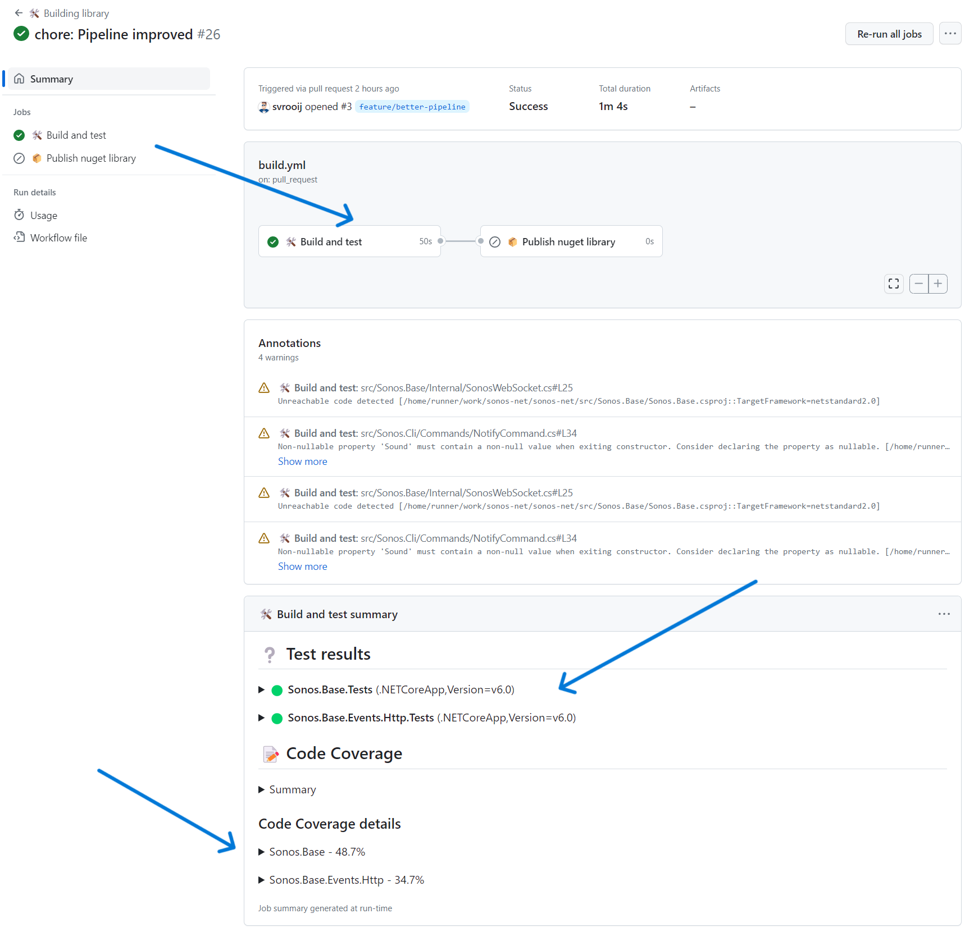
Task: Open Build and test job in sidebar
Action: coord(76,135)
